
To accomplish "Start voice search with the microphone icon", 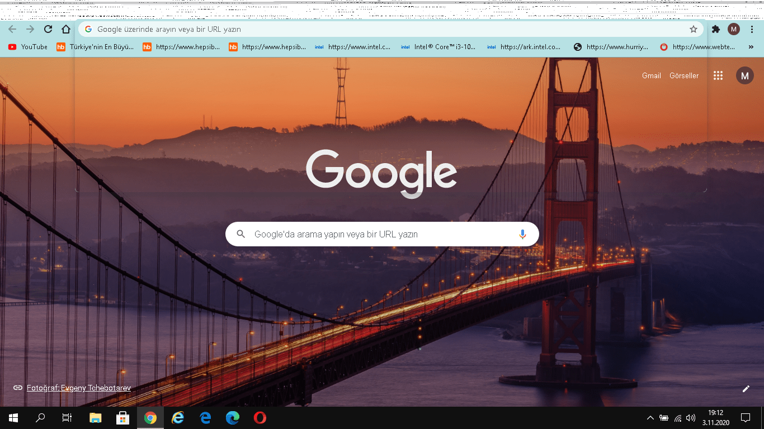I will tap(522, 234).
